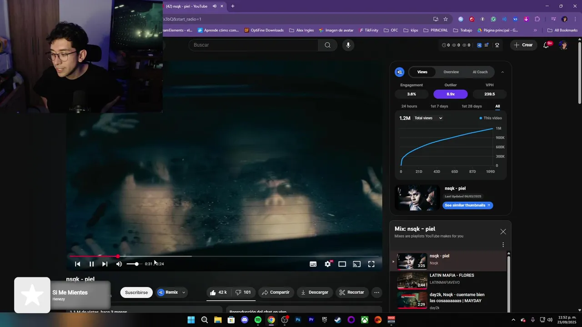The width and height of the screenshot is (582, 327).
Task: Click the Compartir share button
Action: (276, 292)
